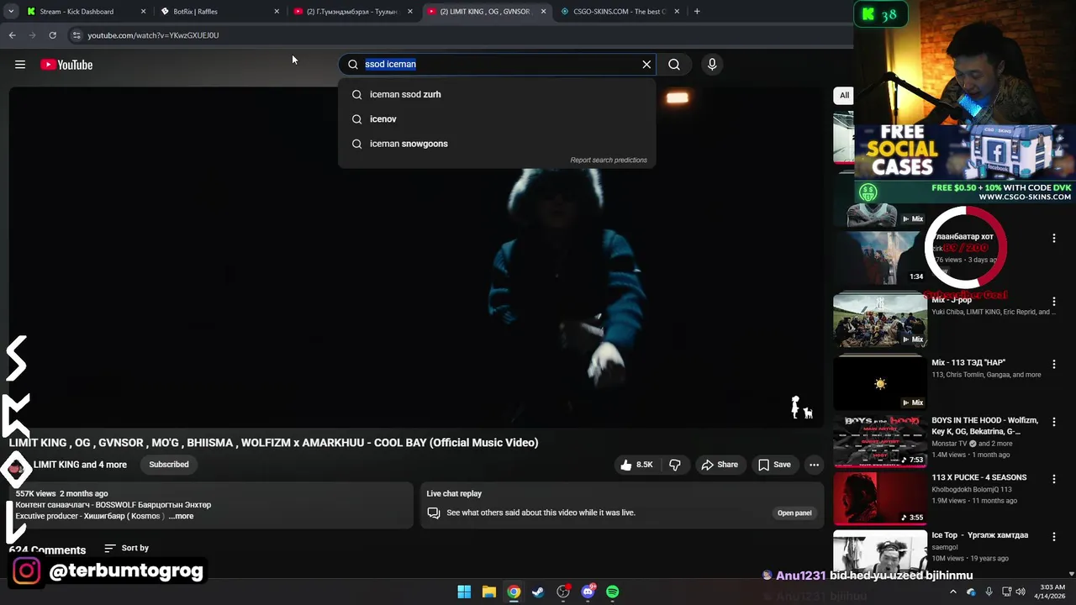Open options for 'Mix - J-pop'
The height and width of the screenshot is (605, 1076).
[x=1054, y=301]
